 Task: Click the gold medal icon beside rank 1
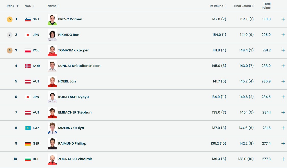(x=10, y=19)
